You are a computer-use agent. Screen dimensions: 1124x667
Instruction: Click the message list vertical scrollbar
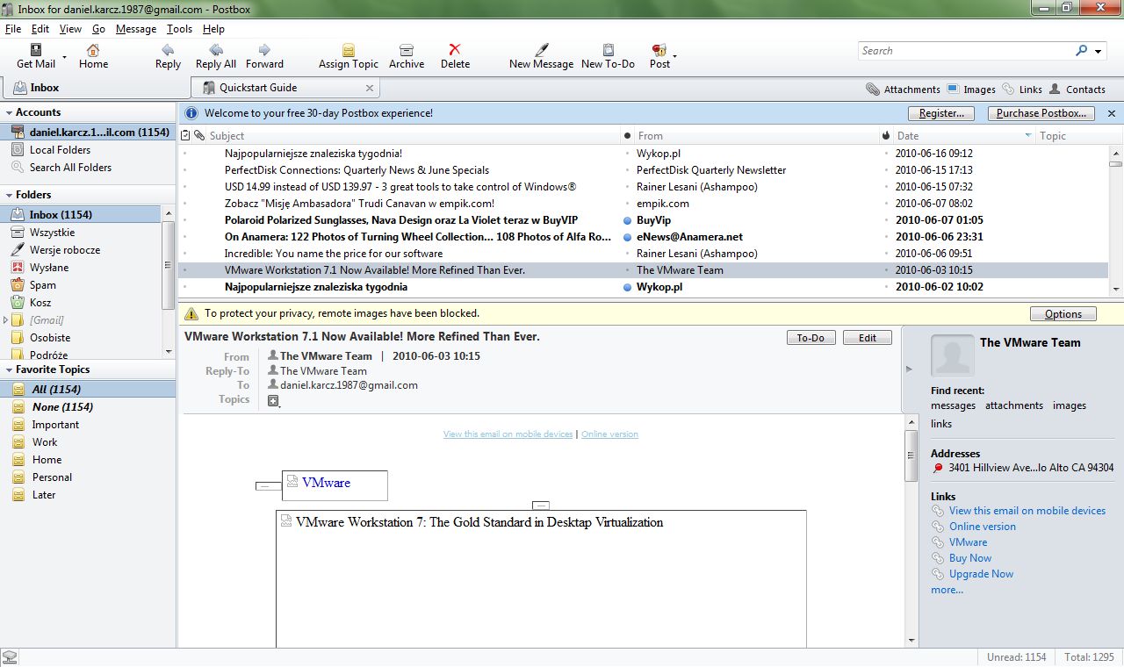point(1115,220)
